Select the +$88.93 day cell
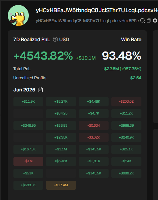The height and width of the screenshot is (200, 158). (61, 125)
